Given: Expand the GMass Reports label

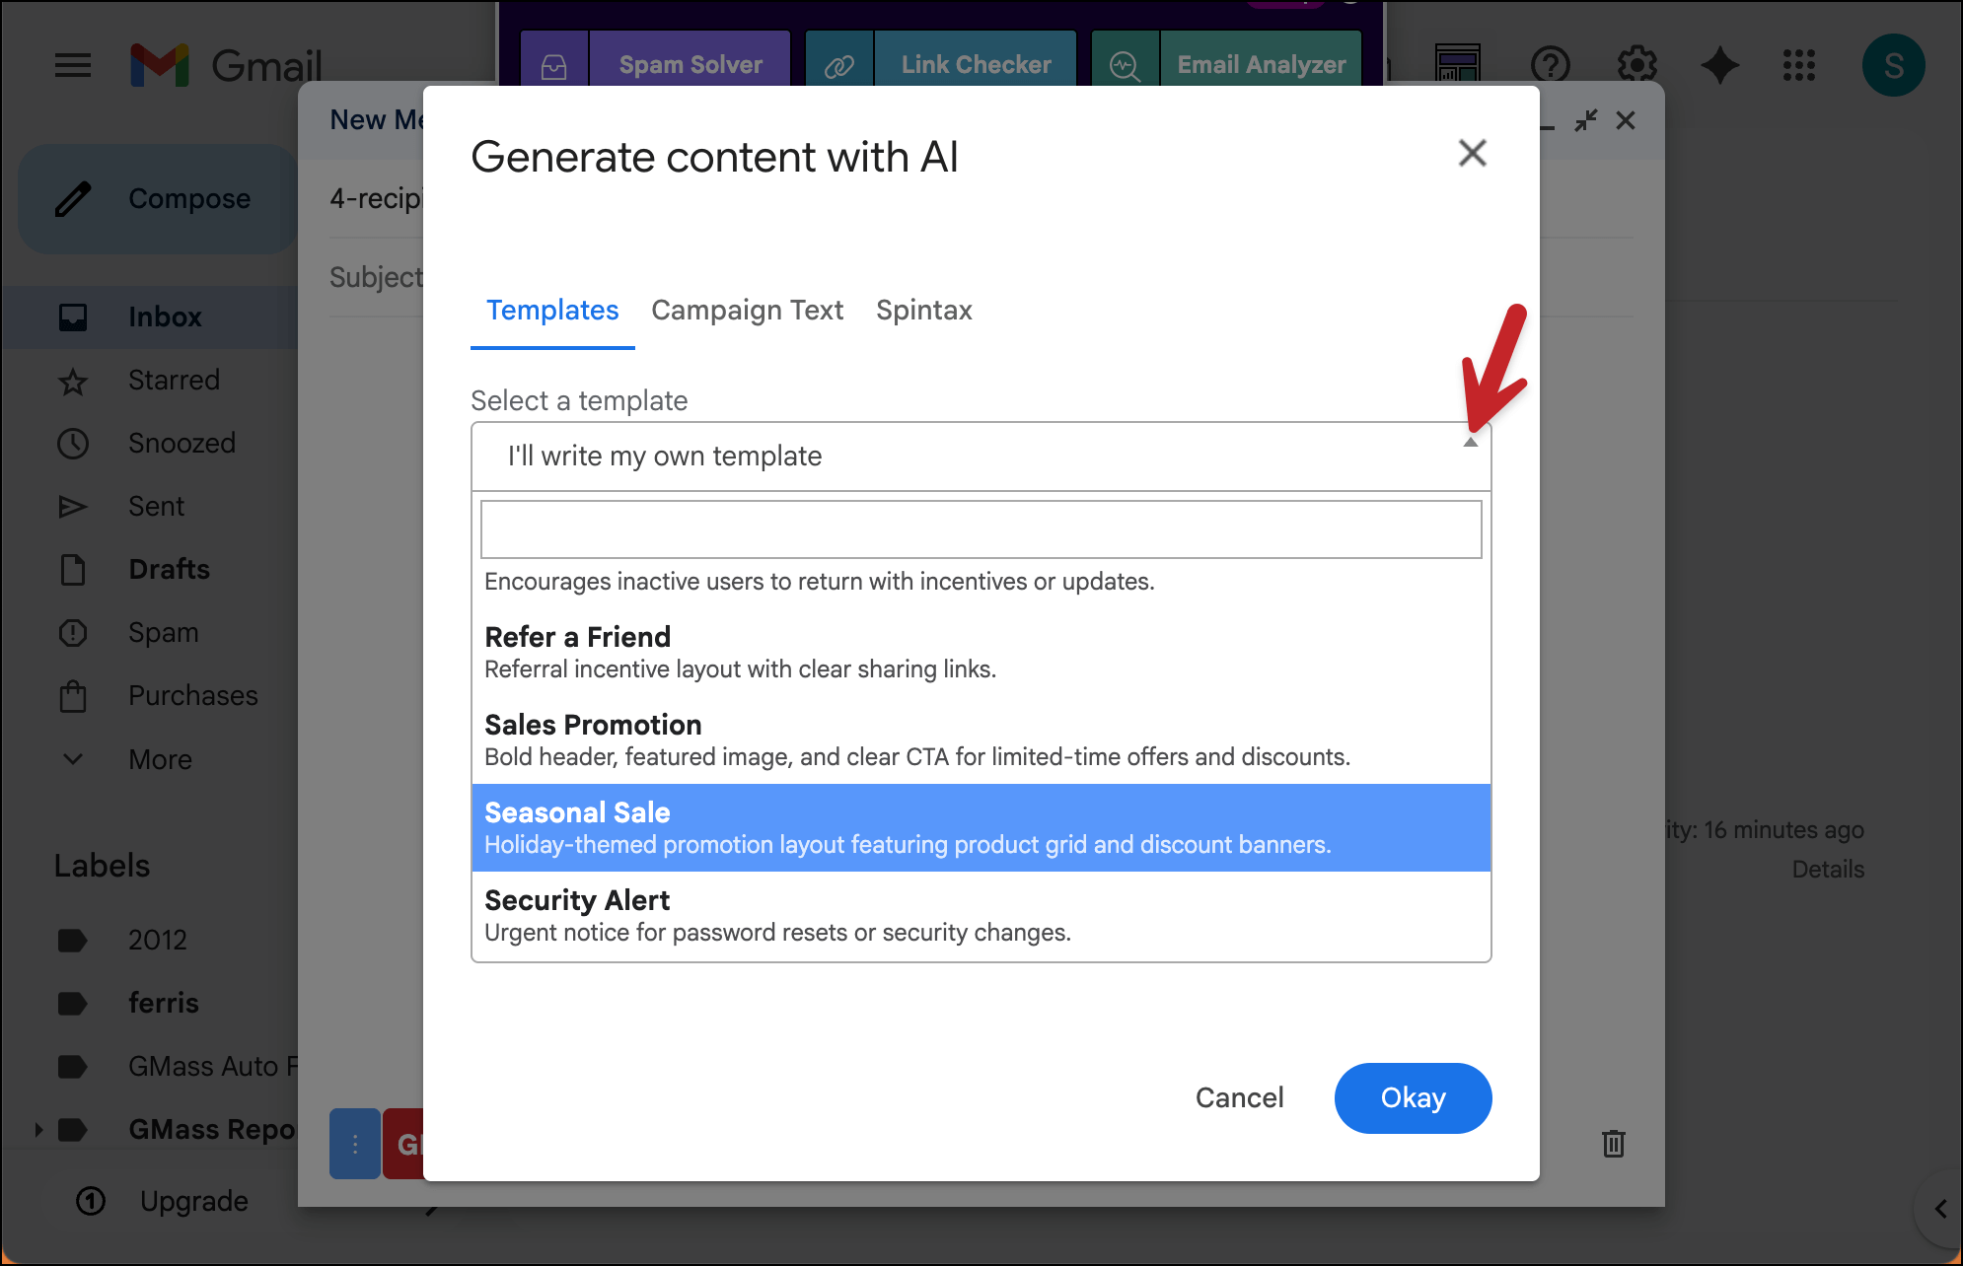Looking at the screenshot, I should (38, 1129).
